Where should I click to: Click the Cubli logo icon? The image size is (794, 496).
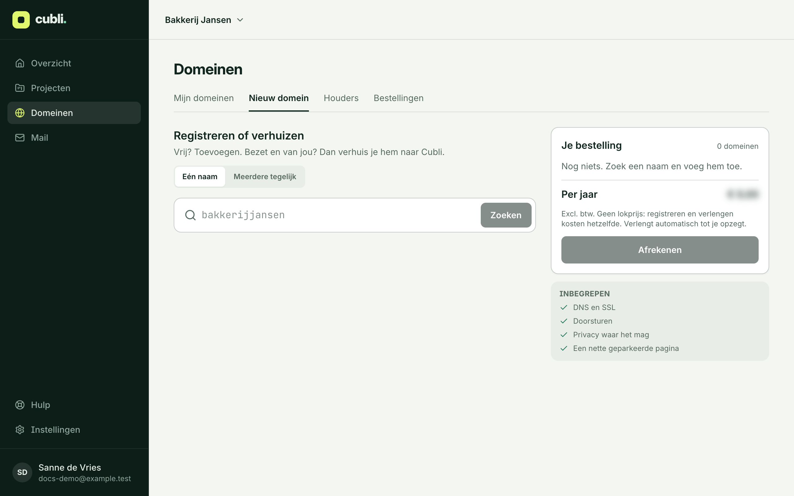click(21, 20)
